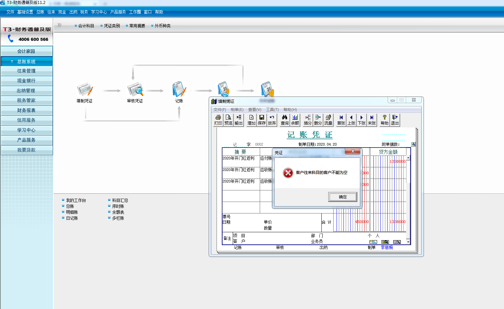
Task: Click the 放弃 discard toolbar icon
Action: (x=272, y=120)
